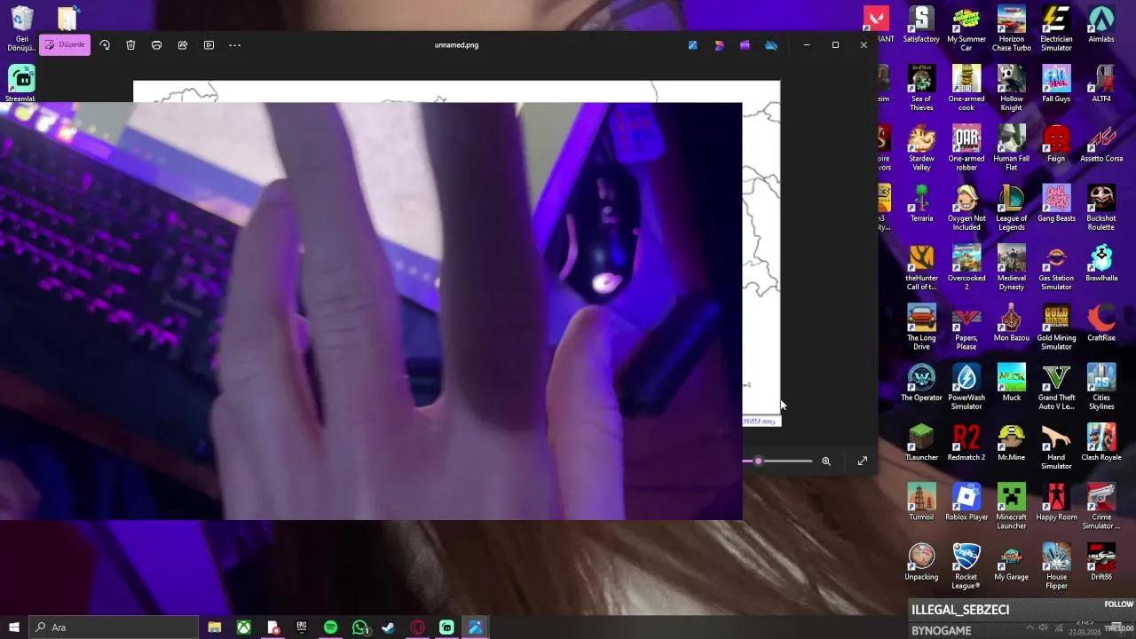Open My Summer Car desktop shortcut
This screenshot has width=1136, height=639.
pyautogui.click(x=966, y=28)
